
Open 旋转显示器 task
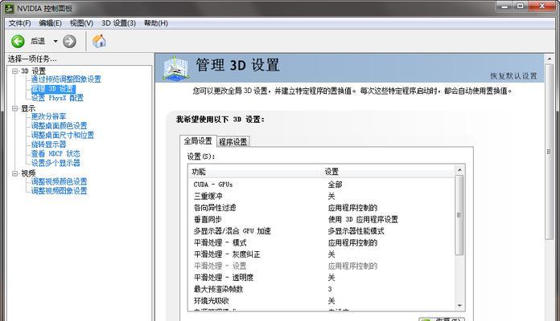(48, 144)
